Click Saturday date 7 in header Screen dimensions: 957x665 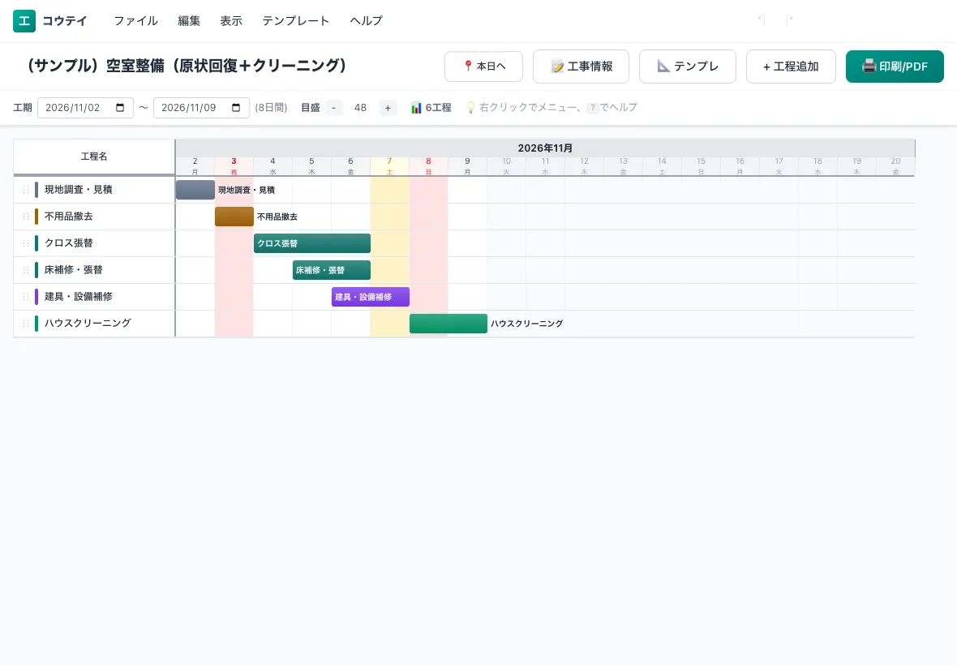coord(389,166)
